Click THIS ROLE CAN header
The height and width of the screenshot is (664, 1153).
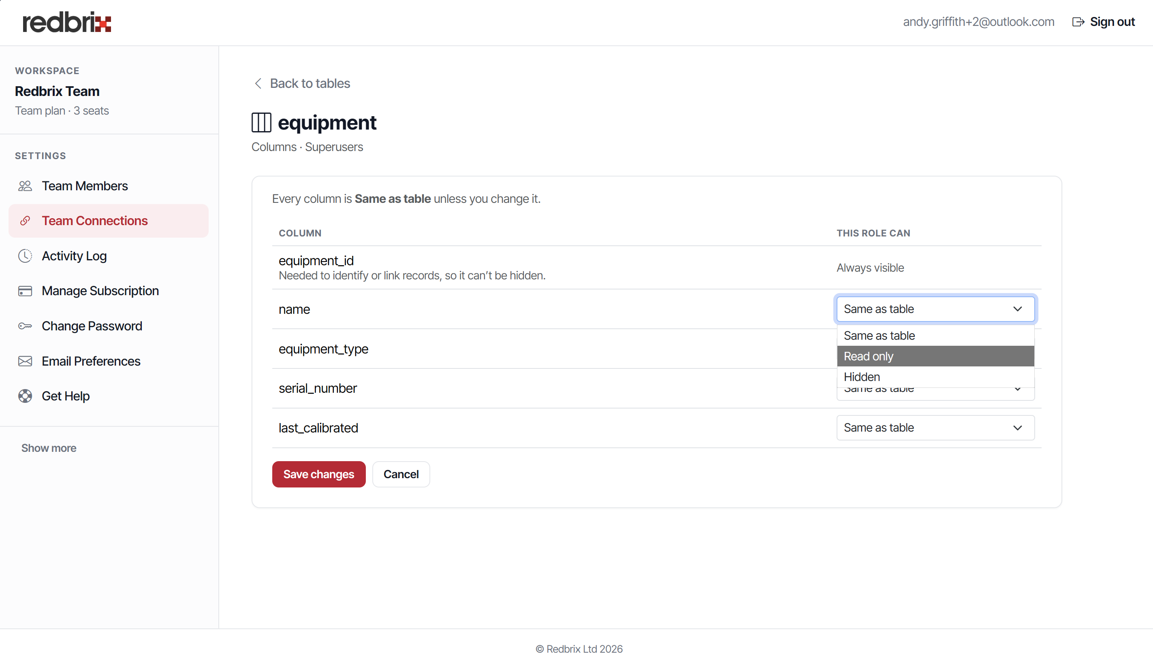click(x=873, y=233)
